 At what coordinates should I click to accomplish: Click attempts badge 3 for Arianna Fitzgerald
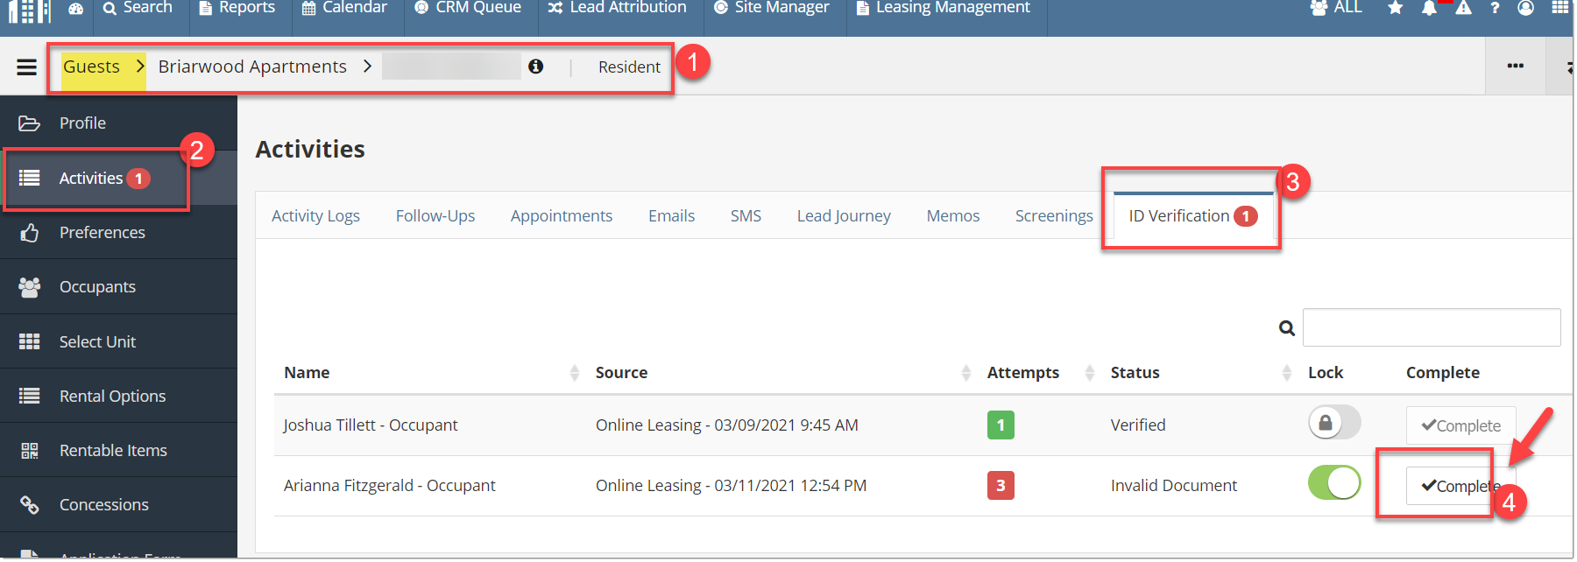tap(1001, 486)
